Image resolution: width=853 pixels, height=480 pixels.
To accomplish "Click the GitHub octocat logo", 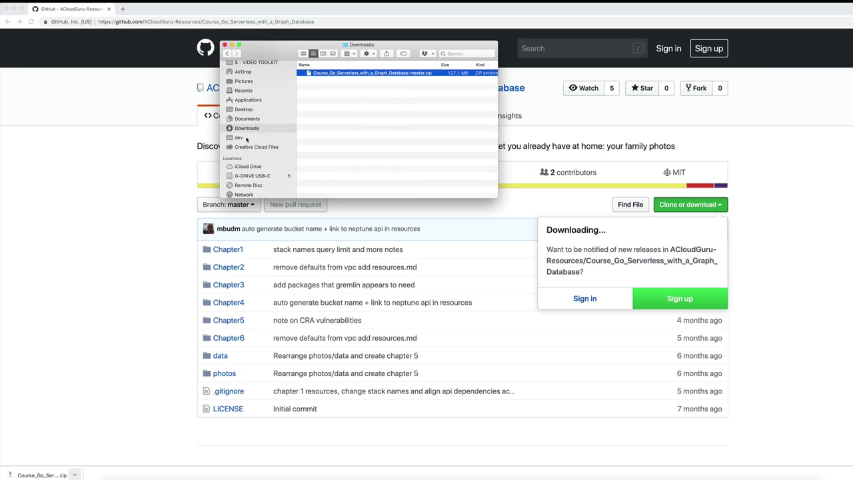I will click(205, 48).
